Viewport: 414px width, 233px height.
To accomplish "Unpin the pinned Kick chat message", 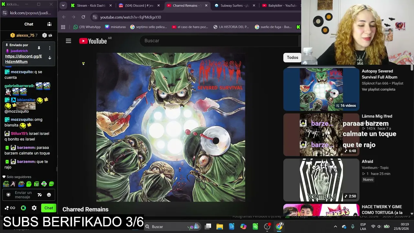I will pyautogui.click(x=39, y=48).
